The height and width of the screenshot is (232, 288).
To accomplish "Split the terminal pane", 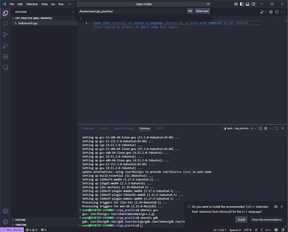I will point(261,128).
